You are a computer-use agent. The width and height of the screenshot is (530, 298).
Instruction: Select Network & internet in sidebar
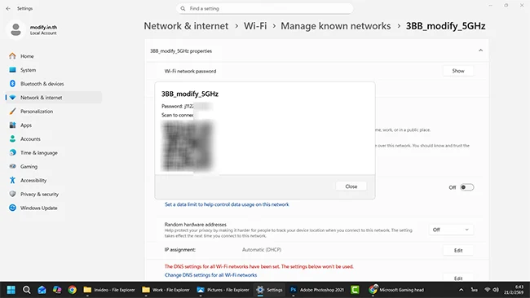pos(53,98)
